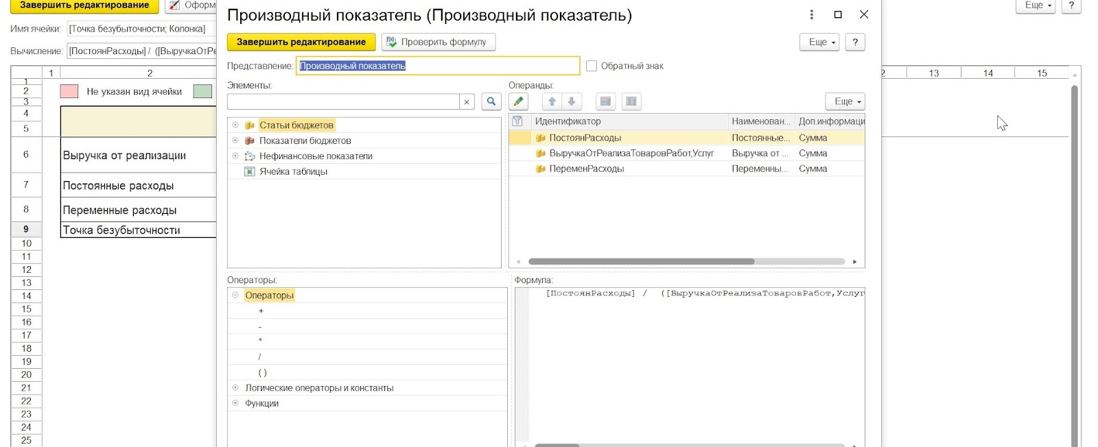Clear the Элементы search field
The width and height of the screenshot is (1098, 447).
[467, 102]
